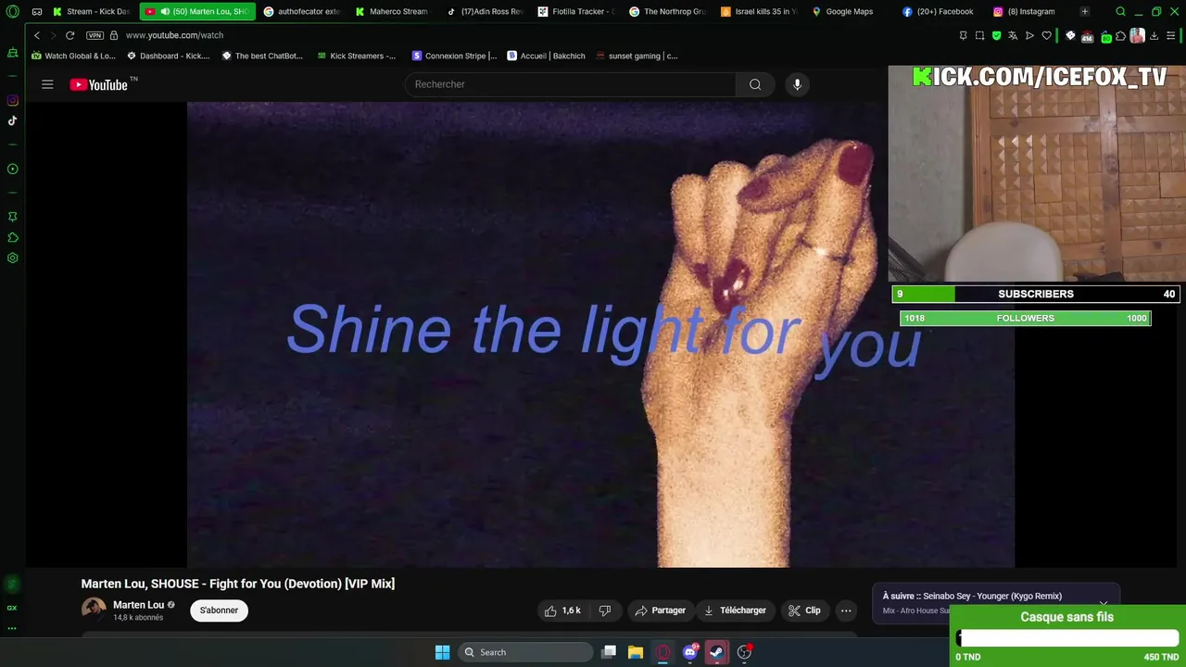This screenshot has width=1186, height=667.
Task: Focus the www.youtube.com/watch address field
Action: point(174,35)
